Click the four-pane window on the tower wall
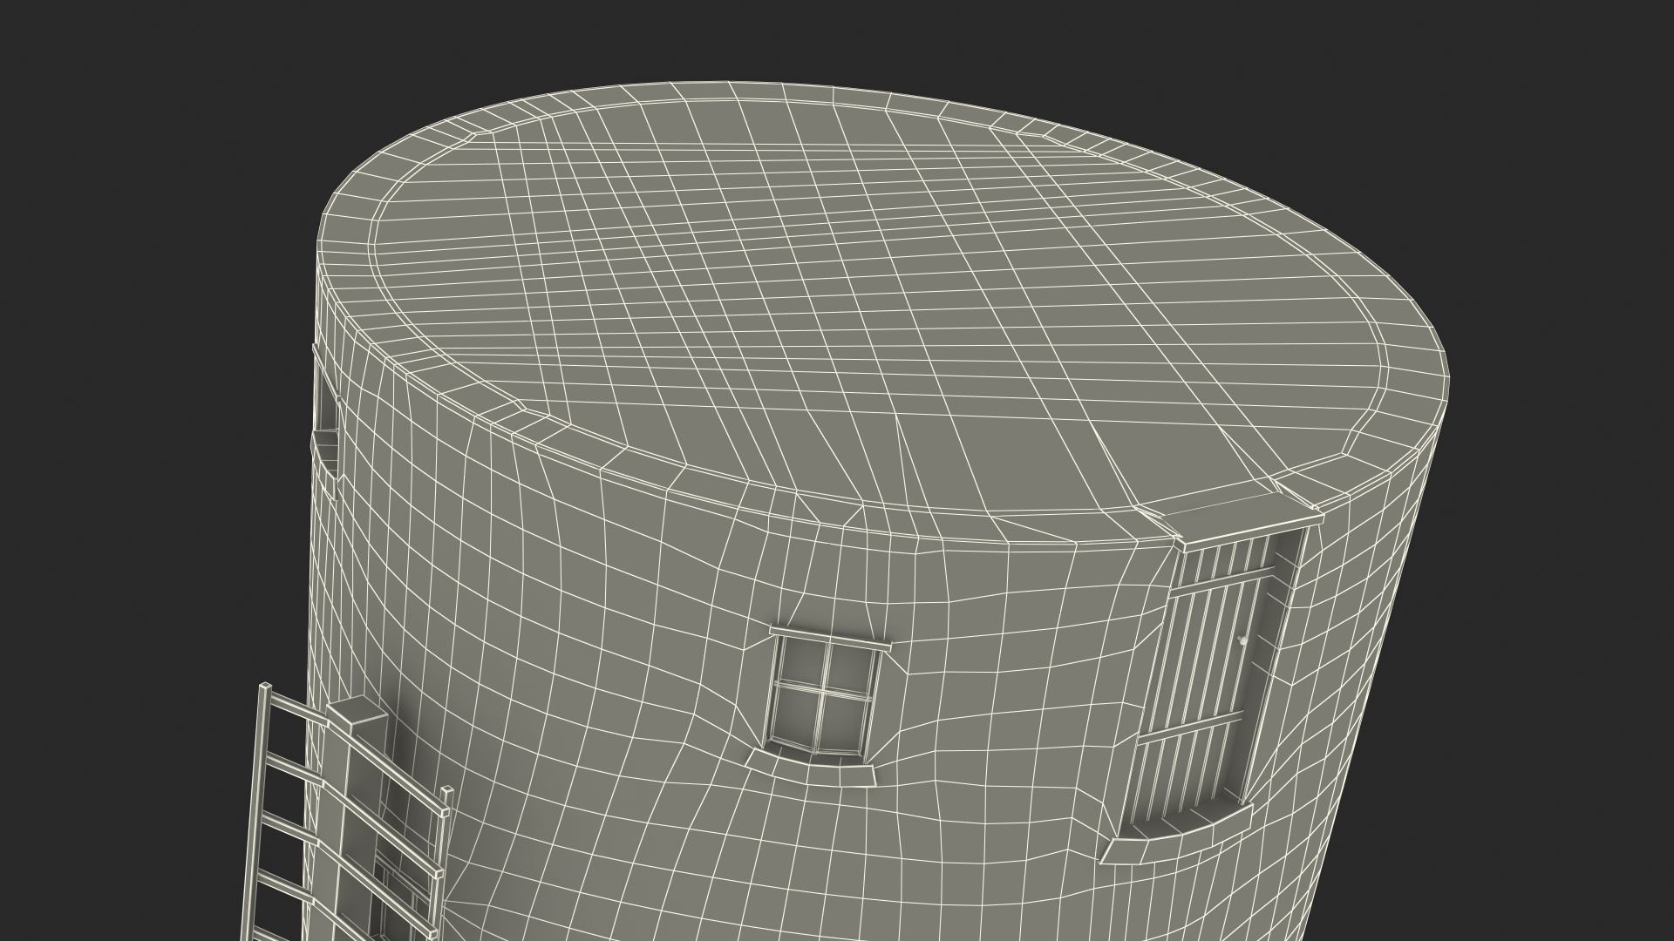The width and height of the screenshot is (1674, 941). pyautogui.click(x=823, y=694)
